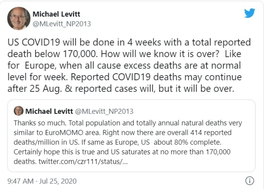The height and width of the screenshot is (189, 264).
Task: Open the quoted tweet card body
Action: (x=131, y=136)
